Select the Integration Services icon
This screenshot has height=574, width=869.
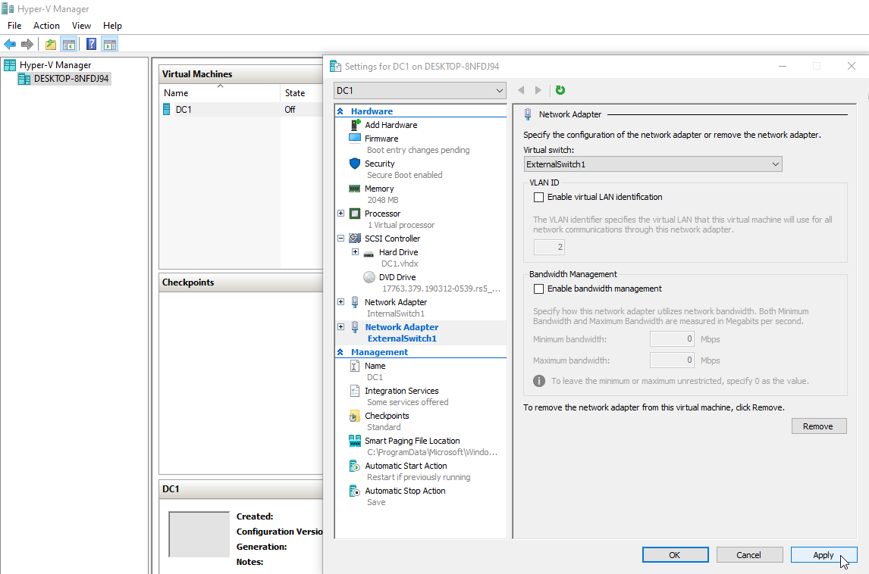point(355,391)
